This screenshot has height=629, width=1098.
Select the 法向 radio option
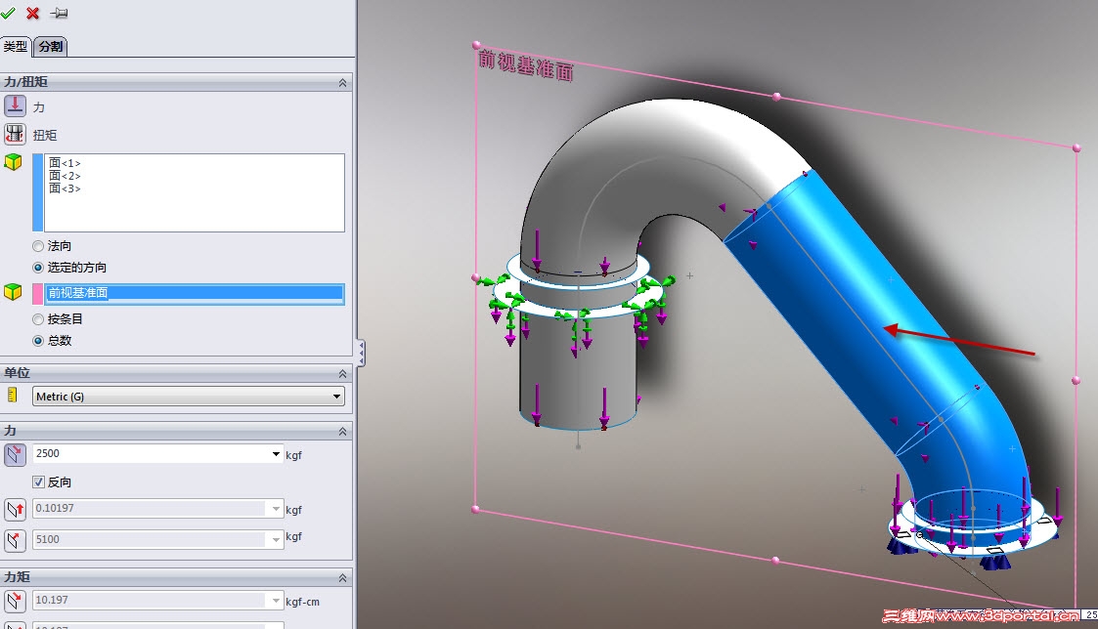pyautogui.click(x=38, y=245)
